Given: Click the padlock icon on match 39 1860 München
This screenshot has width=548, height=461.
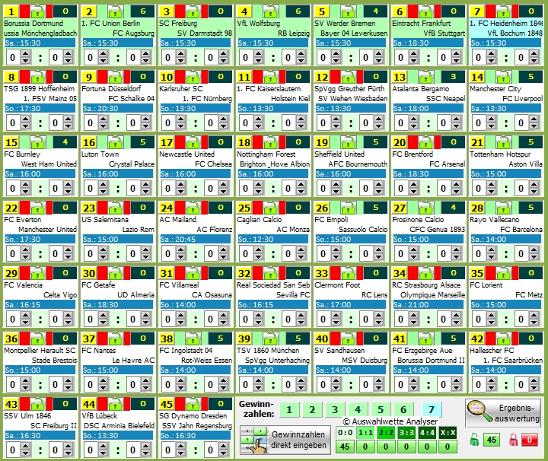Looking at the screenshot, I should coord(270,339).
